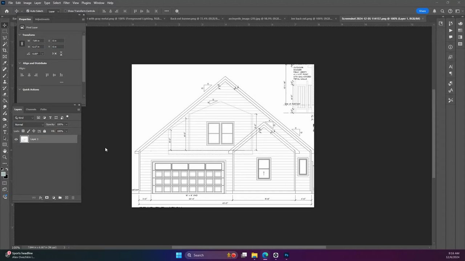The image size is (465, 261).
Task: Enable Show Transform Controls checkbox
Action: pyautogui.click(x=65, y=11)
